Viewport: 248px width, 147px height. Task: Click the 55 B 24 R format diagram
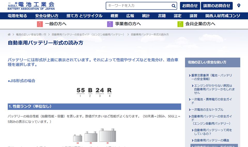(95, 92)
